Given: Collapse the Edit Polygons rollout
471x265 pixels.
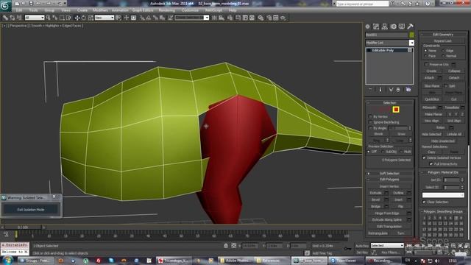Looking at the screenshot, I should tap(389, 180).
